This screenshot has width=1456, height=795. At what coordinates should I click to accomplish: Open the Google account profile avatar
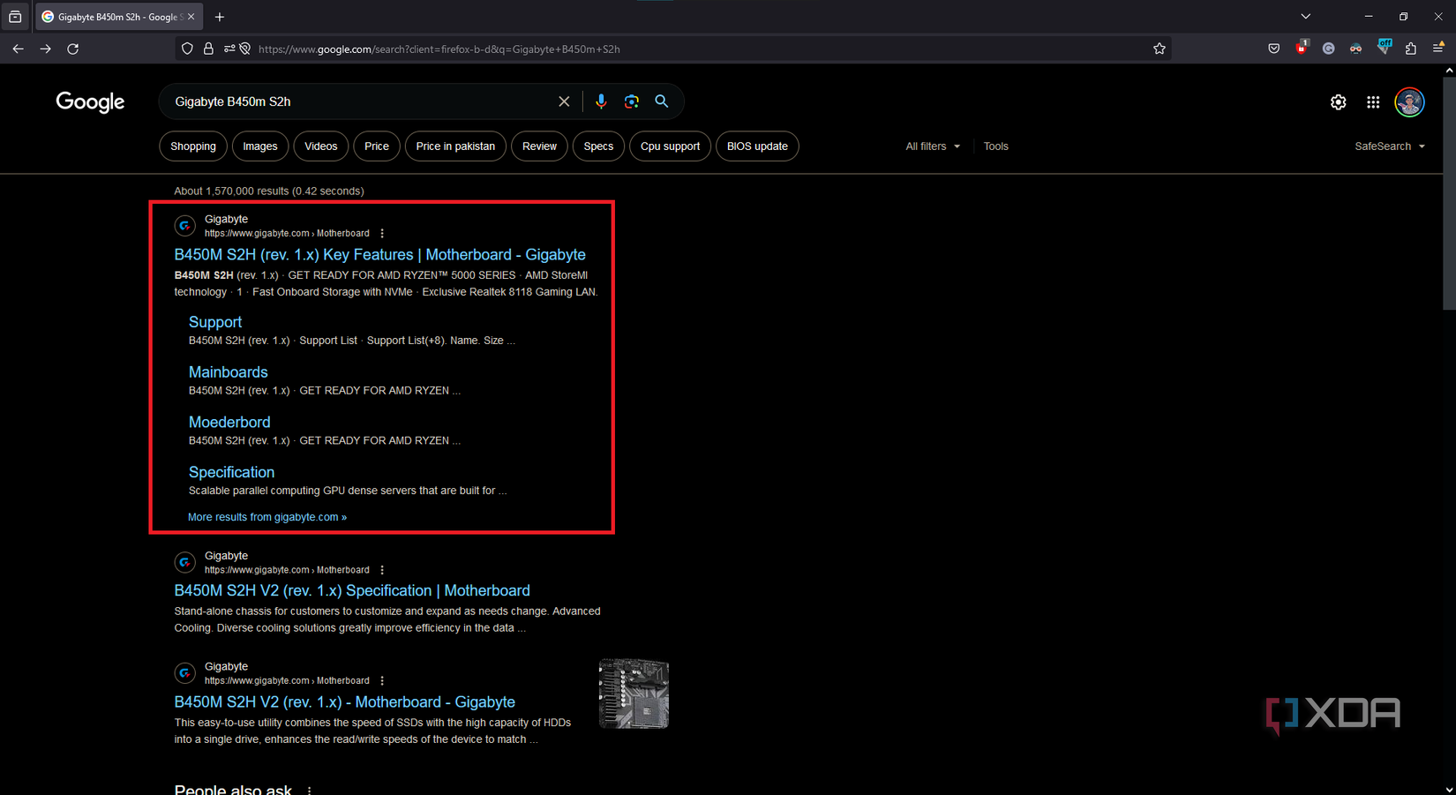[x=1409, y=102]
